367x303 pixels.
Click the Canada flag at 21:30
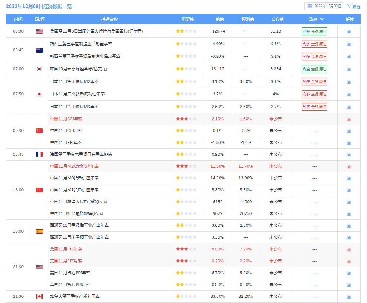point(39,296)
